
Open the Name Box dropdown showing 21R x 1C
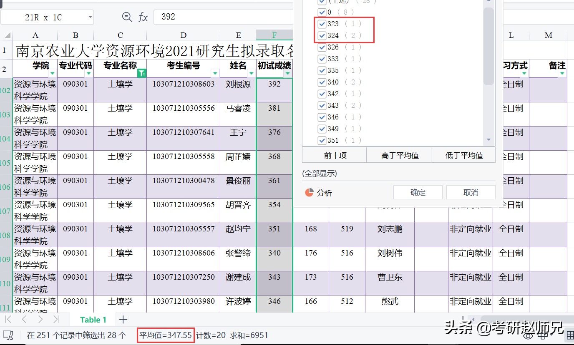89,17
